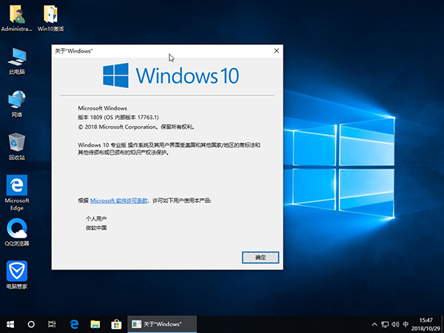Click the 关于"Windows" taskbar button
This screenshot has height=333, width=444.
point(162,324)
